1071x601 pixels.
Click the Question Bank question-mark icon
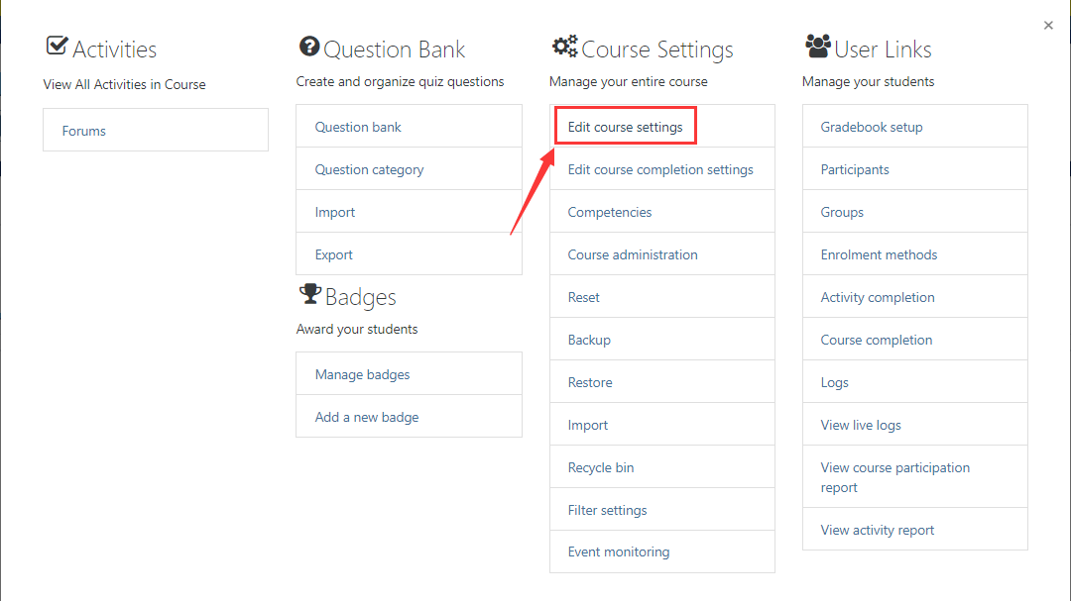(309, 47)
